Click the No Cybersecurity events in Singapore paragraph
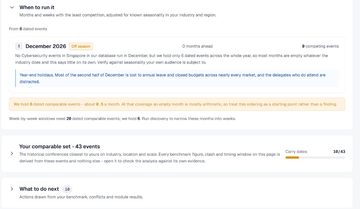The height and width of the screenshot is (209, 360). [x=172, y=59]
